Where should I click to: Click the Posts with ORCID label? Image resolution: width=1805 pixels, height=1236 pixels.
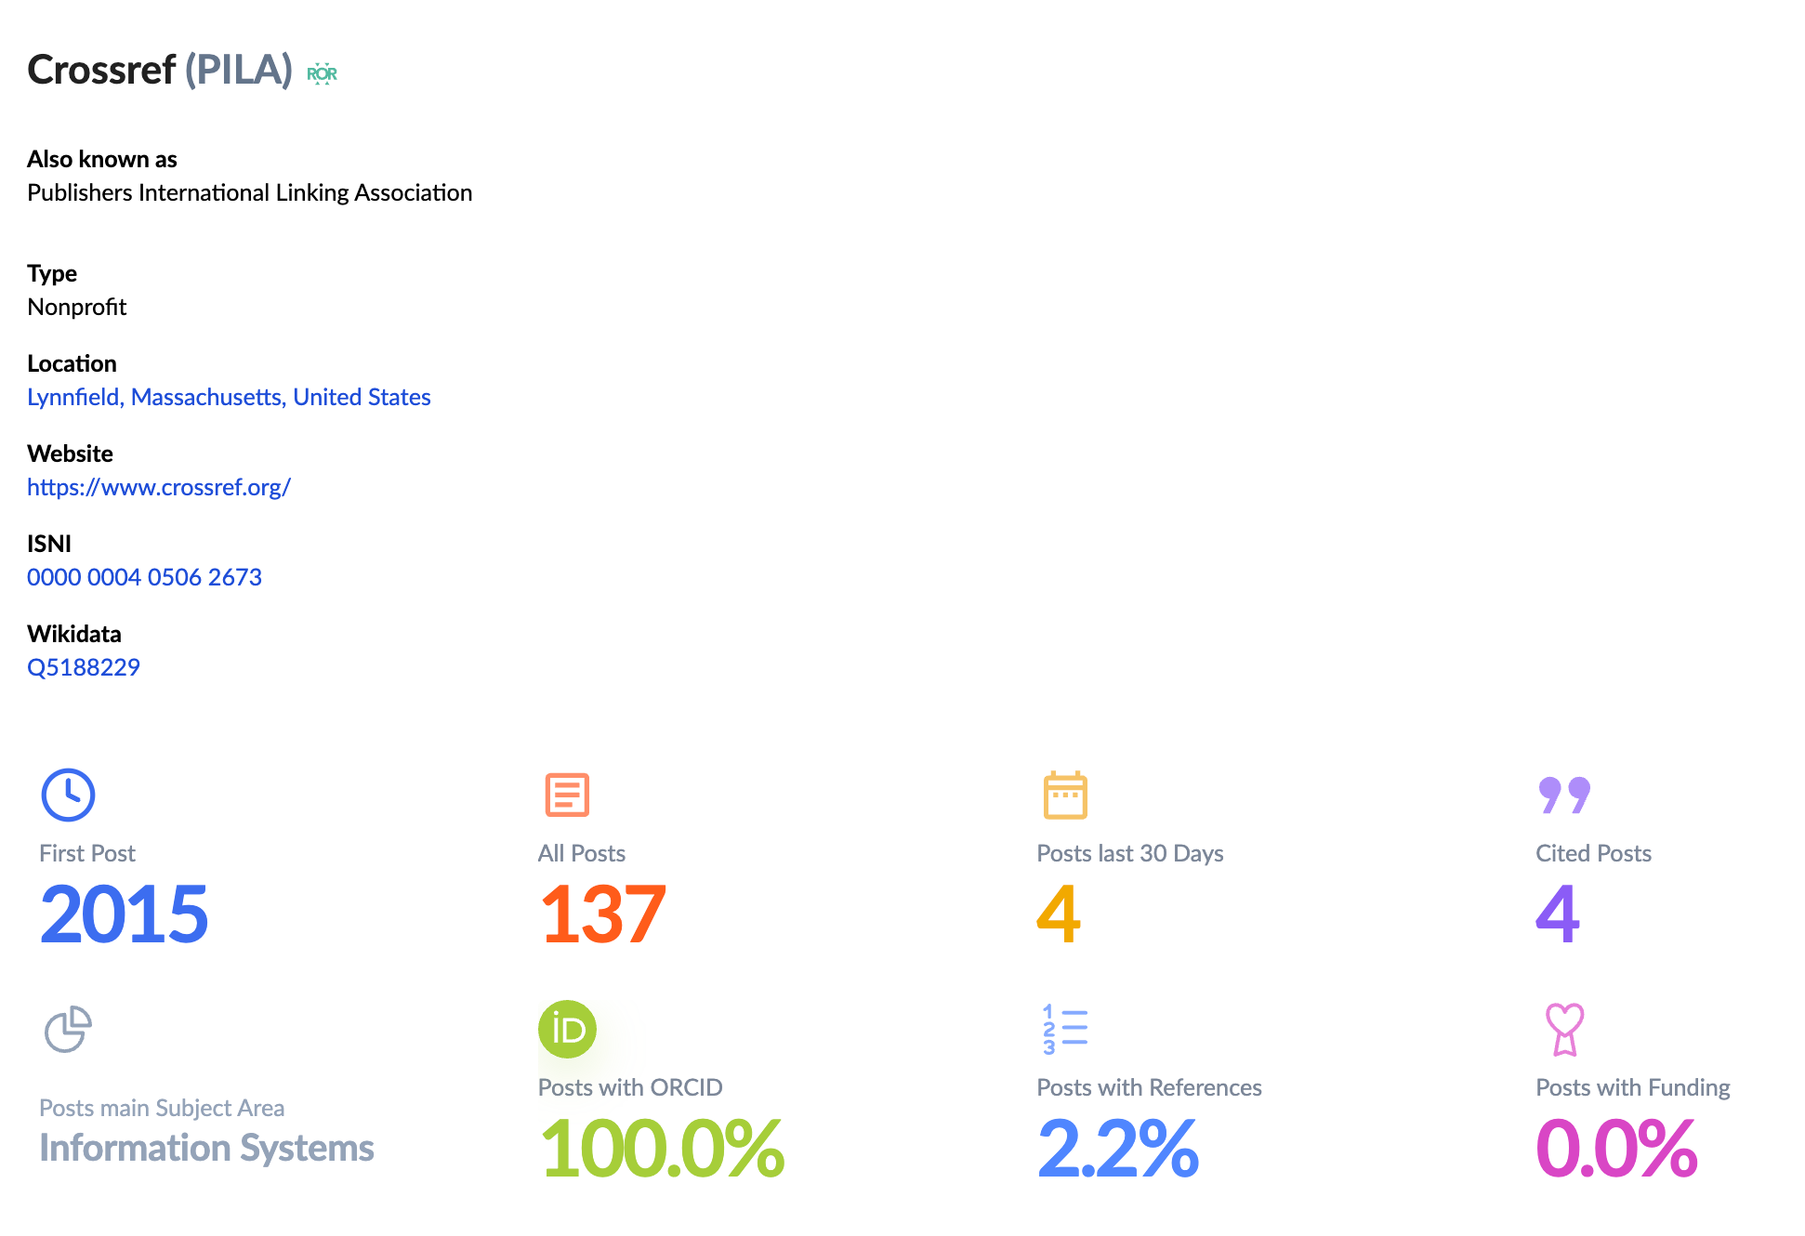tap(630, 1087)
